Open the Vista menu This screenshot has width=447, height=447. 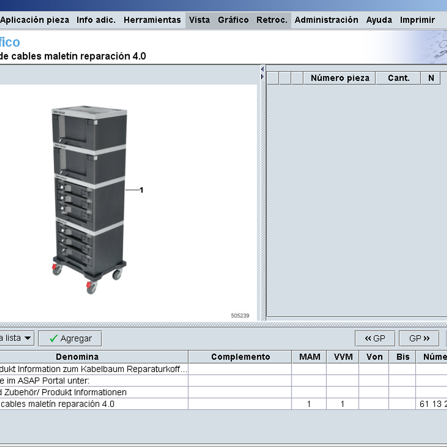coord(199,20)
